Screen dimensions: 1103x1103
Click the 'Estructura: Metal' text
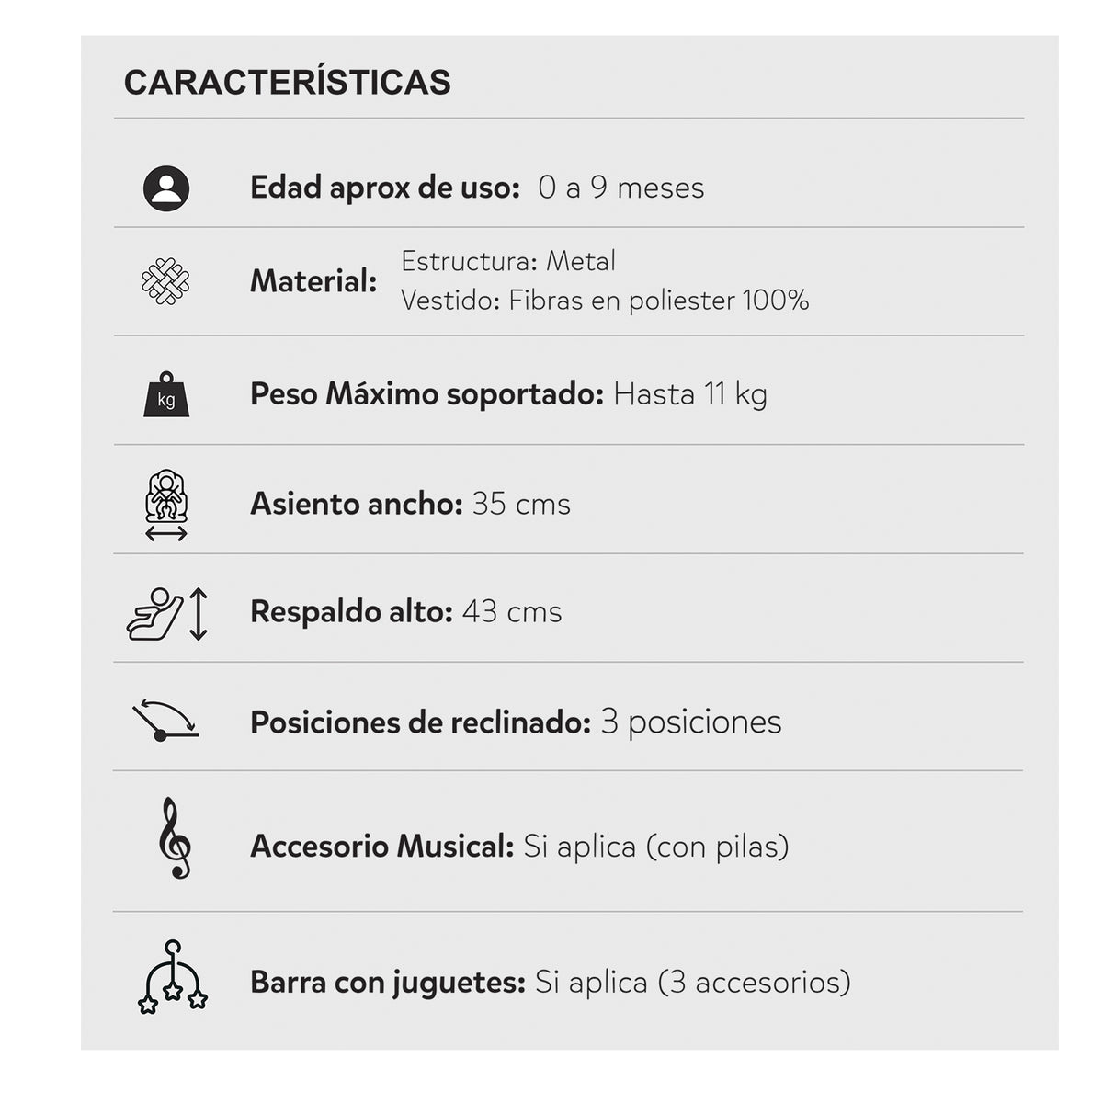508,261
